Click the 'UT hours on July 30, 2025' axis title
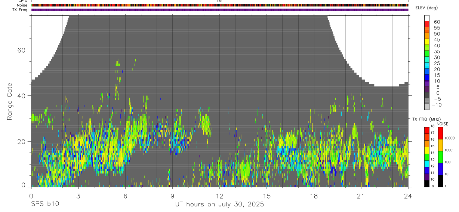Image resolution: width=459 pixels, height=212 pixels. (220, 205)
